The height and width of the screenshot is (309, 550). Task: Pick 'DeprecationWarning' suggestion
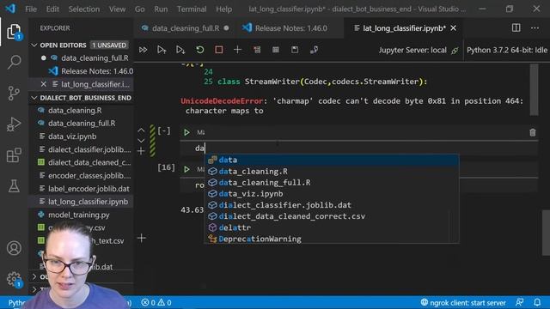(x=332, y=239)
